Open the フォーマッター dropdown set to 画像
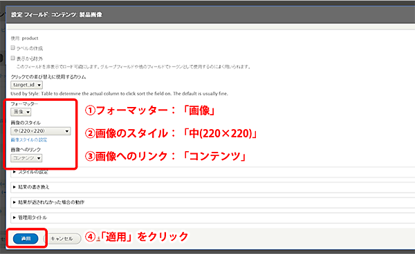Image resolution: width=415 pixels, height=254 pixels. pyautogui.click(x=21, y=112)
